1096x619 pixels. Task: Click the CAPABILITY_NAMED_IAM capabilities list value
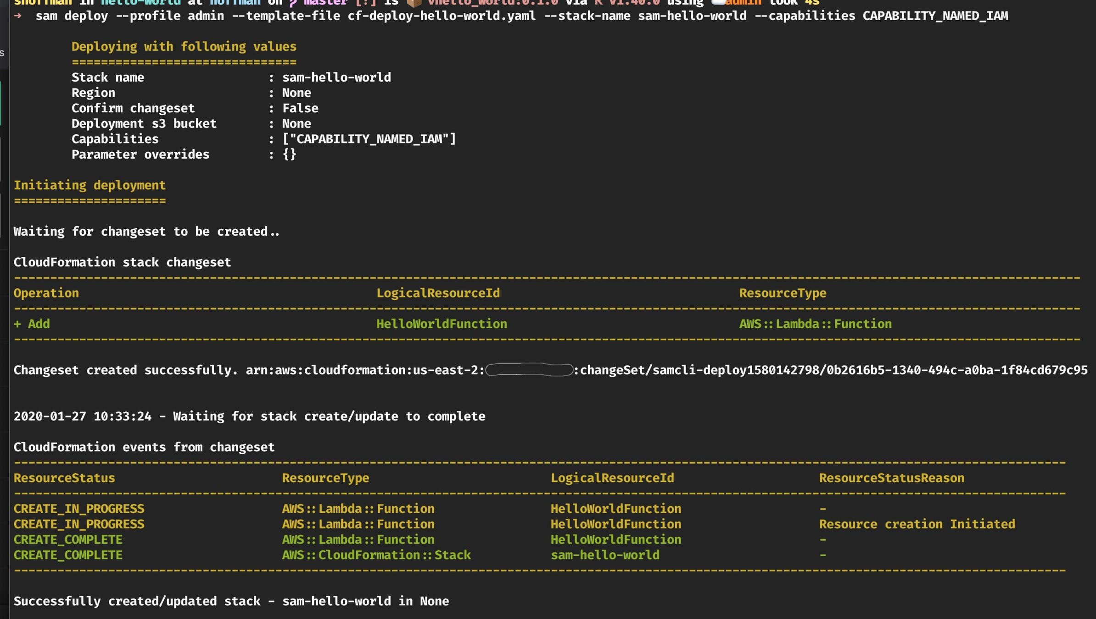coord(369,139)
